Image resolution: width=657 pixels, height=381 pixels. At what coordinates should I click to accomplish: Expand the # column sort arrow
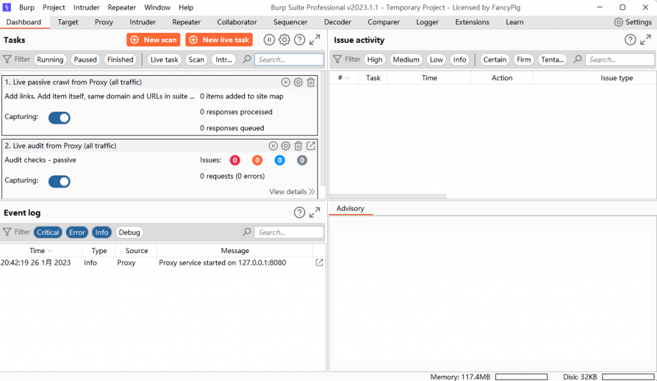[347, 78]
